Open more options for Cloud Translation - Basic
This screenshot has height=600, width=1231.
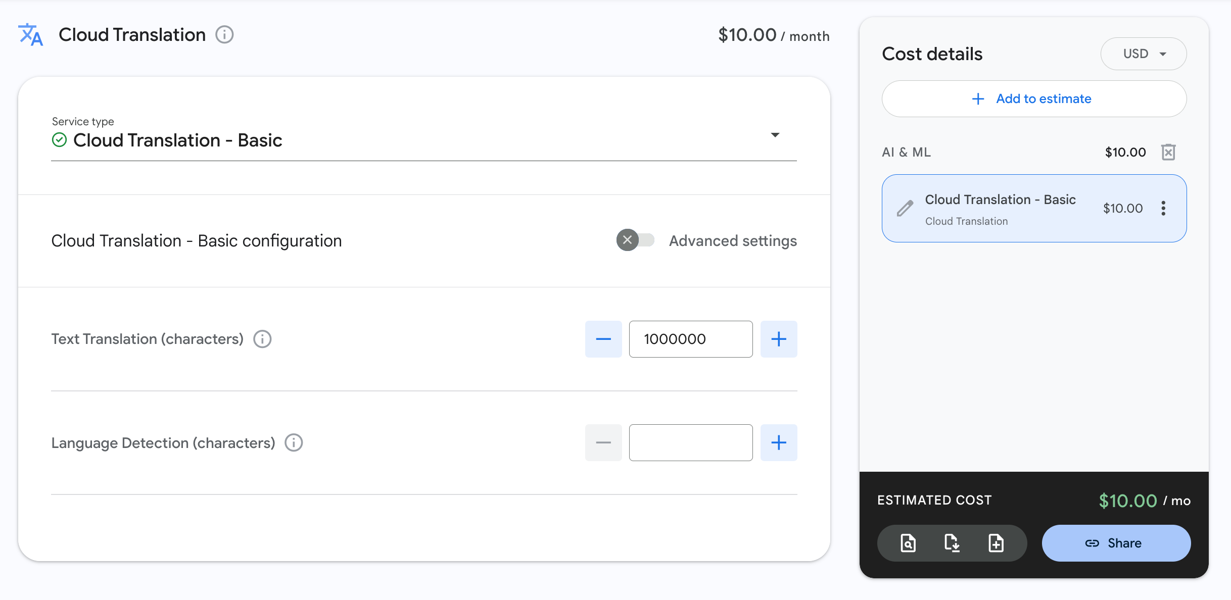[x=1163, y=208]
